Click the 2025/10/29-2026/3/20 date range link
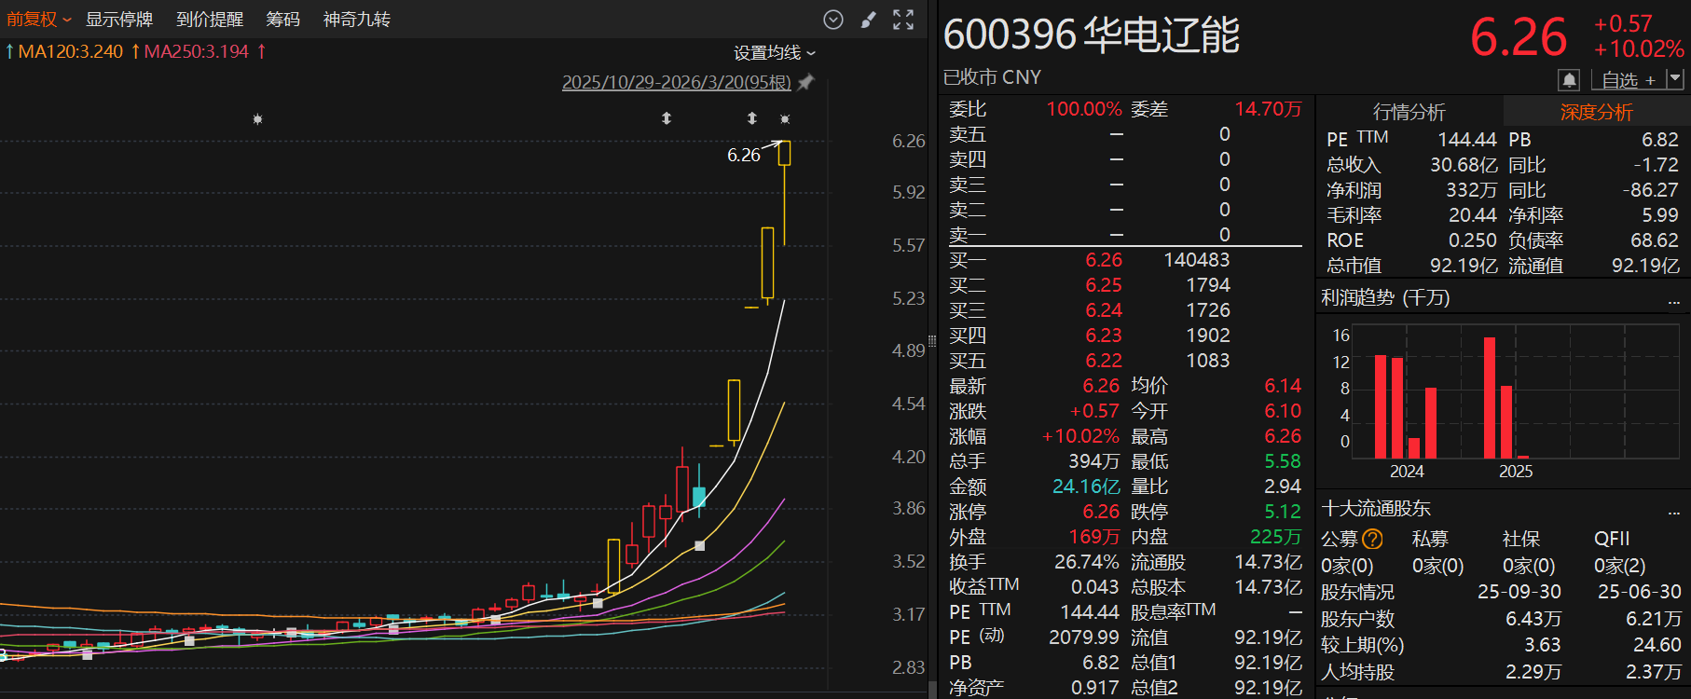The width and height of the screenshot is (1691, 699). click(676, 82)
